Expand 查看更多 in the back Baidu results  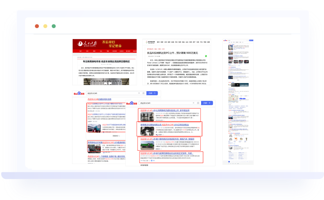tap(116, 136)
